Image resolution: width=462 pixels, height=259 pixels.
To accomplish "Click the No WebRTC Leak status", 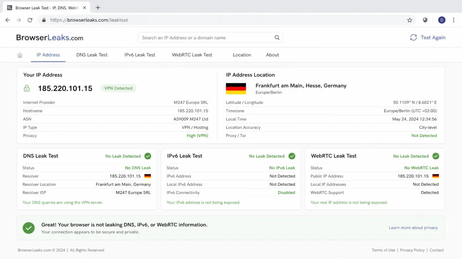I will coord(422,168).
